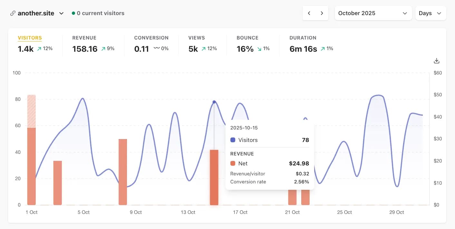Click the link icon beside another.site
Viewport: 455px width, 229px height.
click(x=12, y=13)
